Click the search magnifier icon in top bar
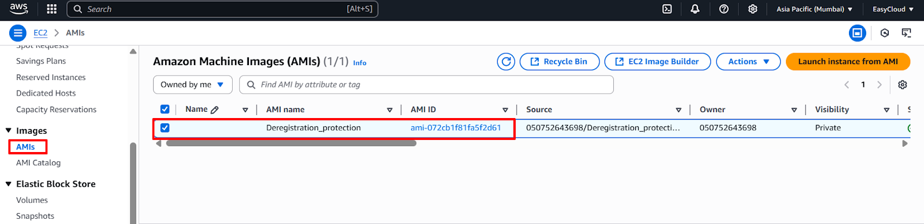 [78, 9]
